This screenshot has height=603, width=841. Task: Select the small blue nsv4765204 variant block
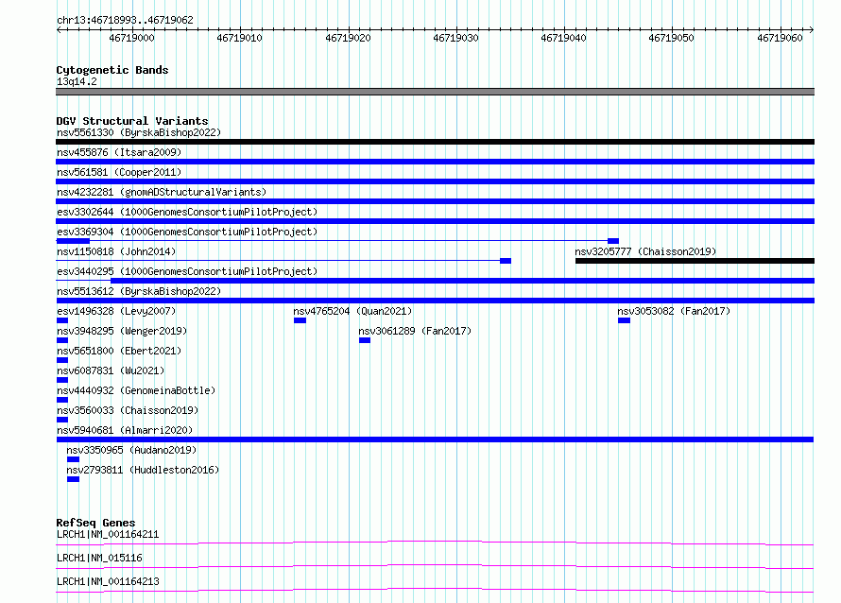click(300, 320)
